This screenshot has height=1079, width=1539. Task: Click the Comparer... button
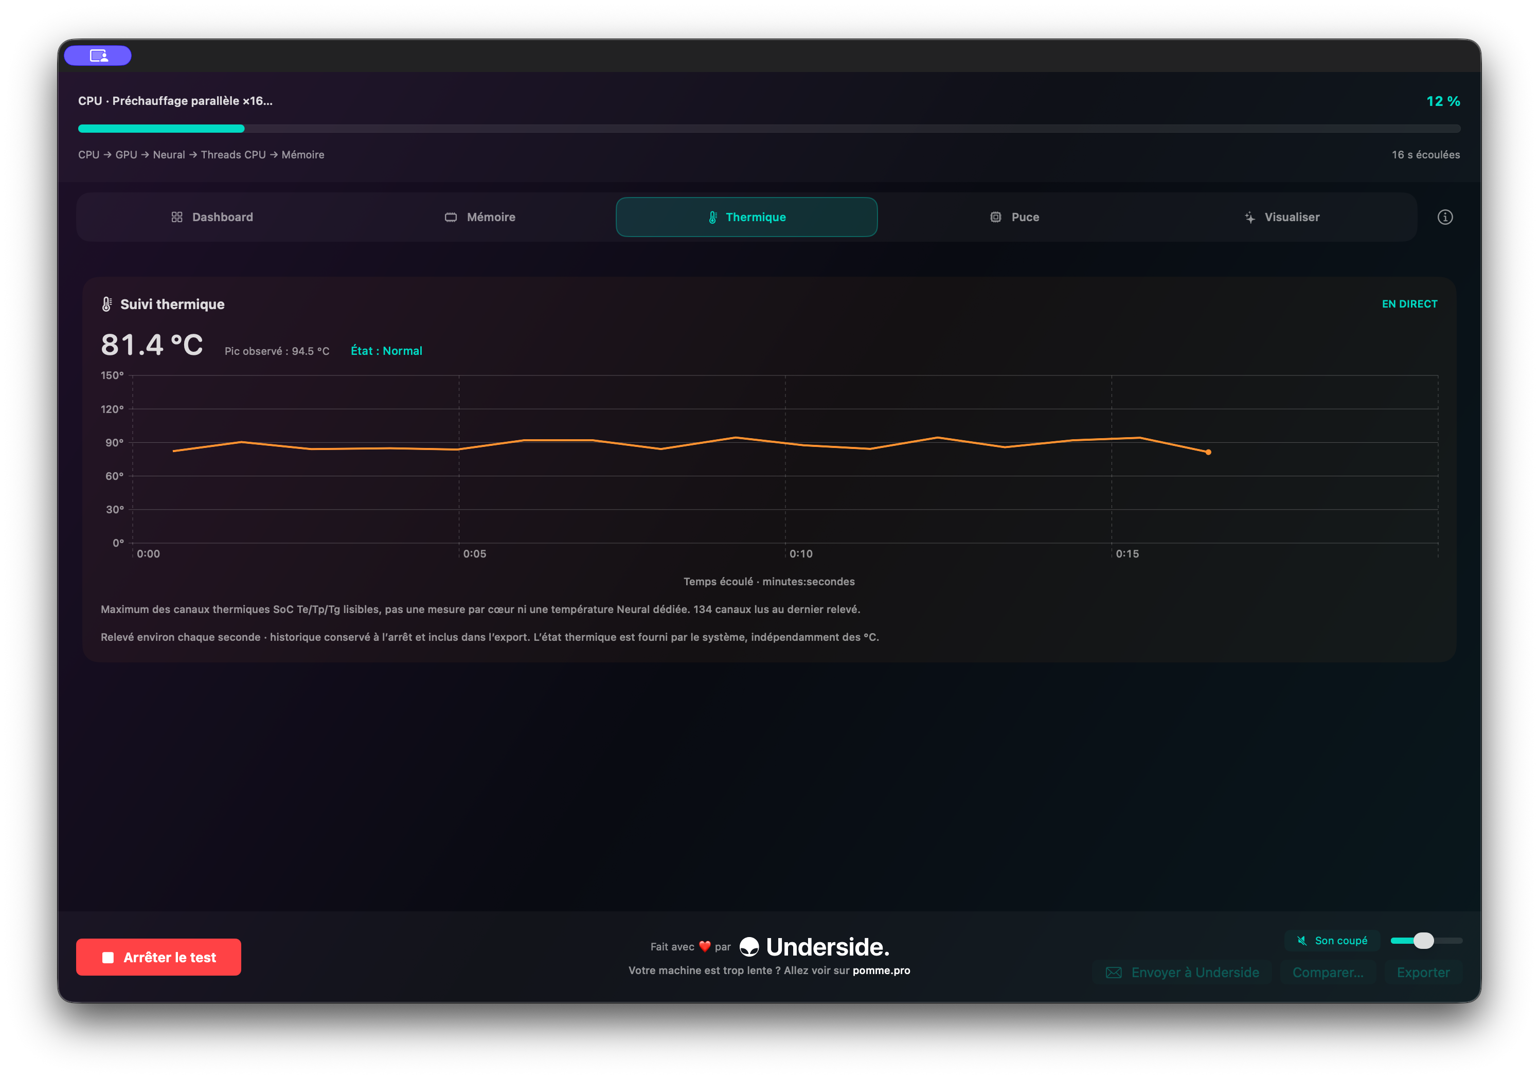pos(1327,973)
